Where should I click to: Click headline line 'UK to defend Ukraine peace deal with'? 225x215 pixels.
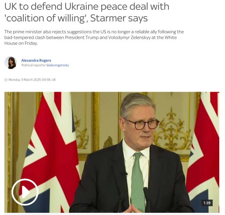(x=87, y=7)
